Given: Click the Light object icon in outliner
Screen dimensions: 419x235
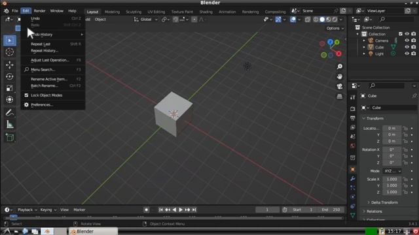Looking at the screenshot, I should point(371,54).
